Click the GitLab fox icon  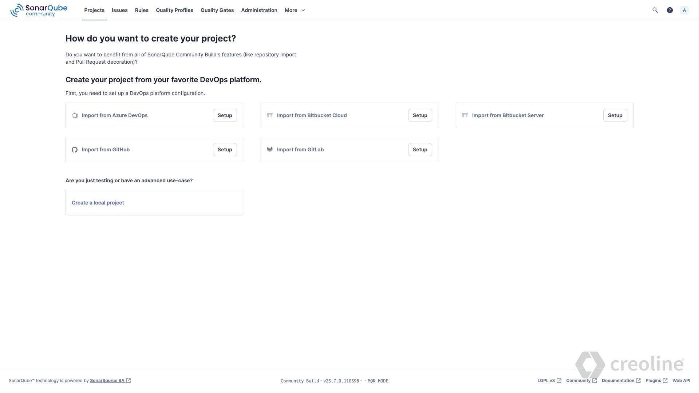(x=270, y=149)
